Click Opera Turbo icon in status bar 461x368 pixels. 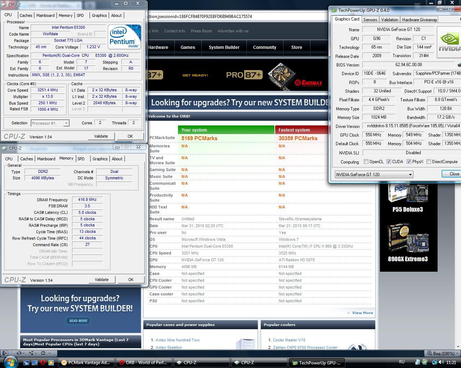point(44,353)
